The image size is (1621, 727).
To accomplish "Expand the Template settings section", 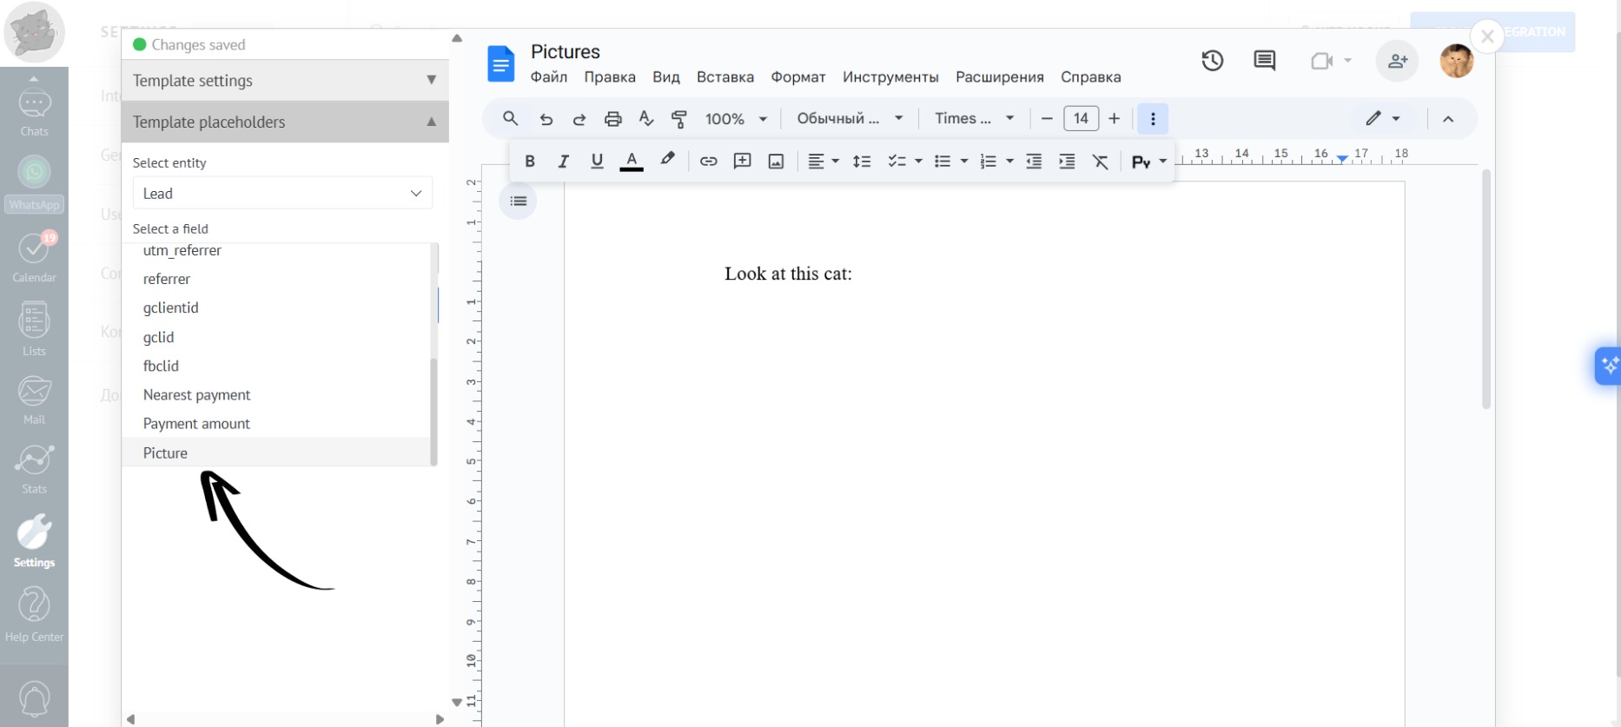I will point(284,81).
